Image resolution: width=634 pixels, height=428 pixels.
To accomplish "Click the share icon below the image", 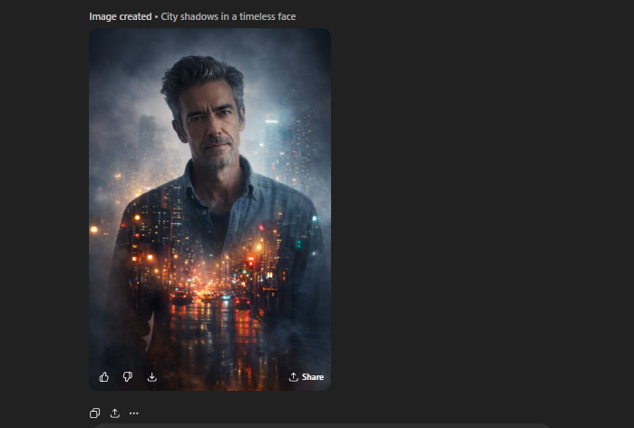I will (x=115, y=413).
